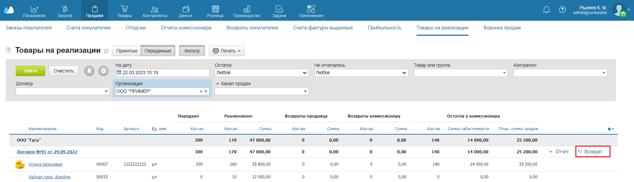Viewport: 634px width, 182px height.
Task: Open the Контрагенты people icon
Action: pos(155,9)
